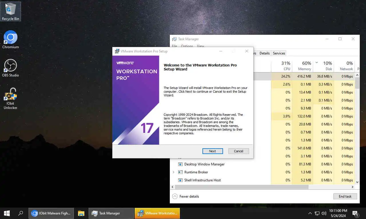Cancel the VMware Workstation Pro Setup
366x219 pixels.
(238, 151)
